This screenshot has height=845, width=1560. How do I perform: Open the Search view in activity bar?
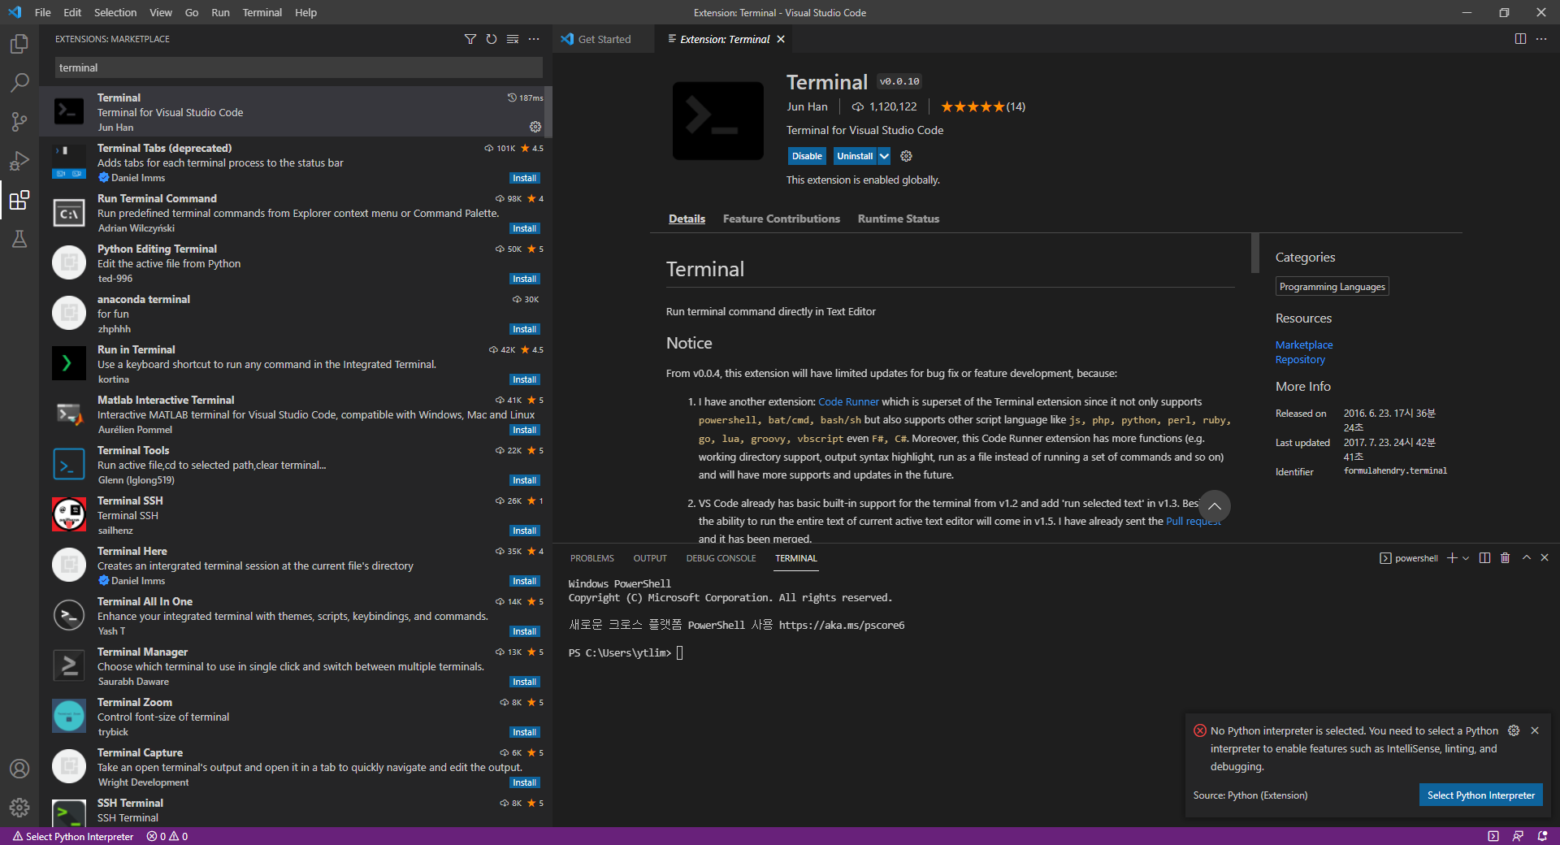19,83
